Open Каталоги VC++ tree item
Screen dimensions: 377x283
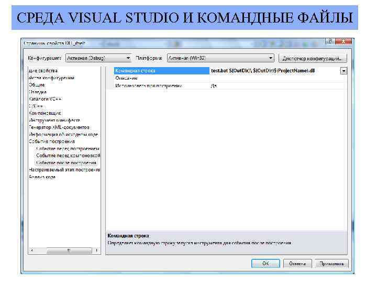(x=45, y=99)
